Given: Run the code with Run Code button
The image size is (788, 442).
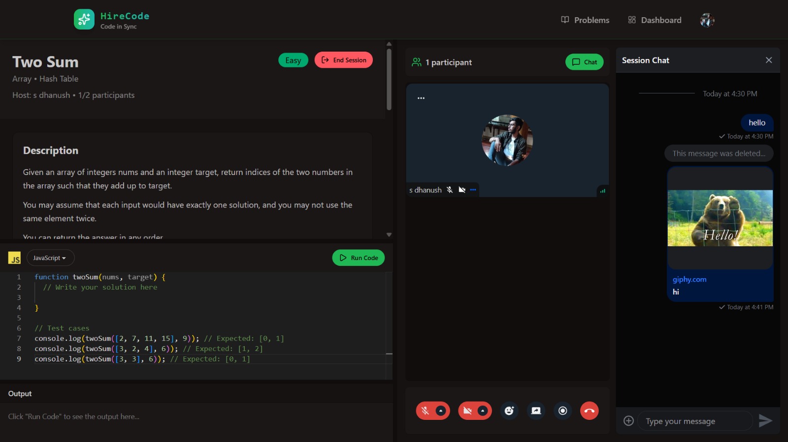Looking at the screenshot, I should tap(359, 258).
